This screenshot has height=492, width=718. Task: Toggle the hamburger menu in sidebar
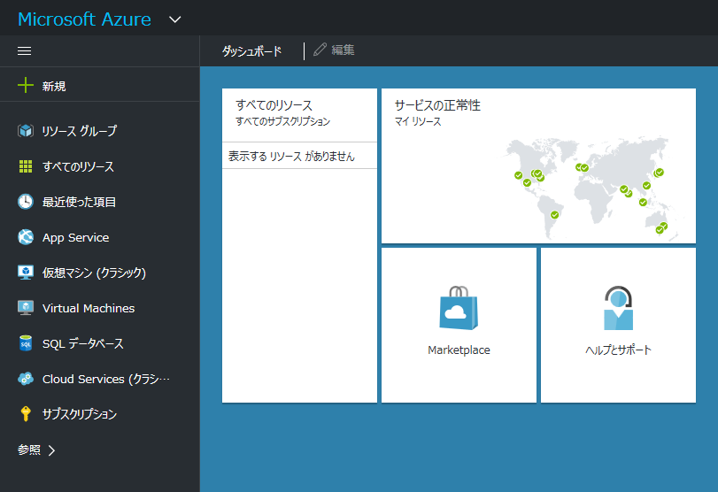(x=24, y=50)
